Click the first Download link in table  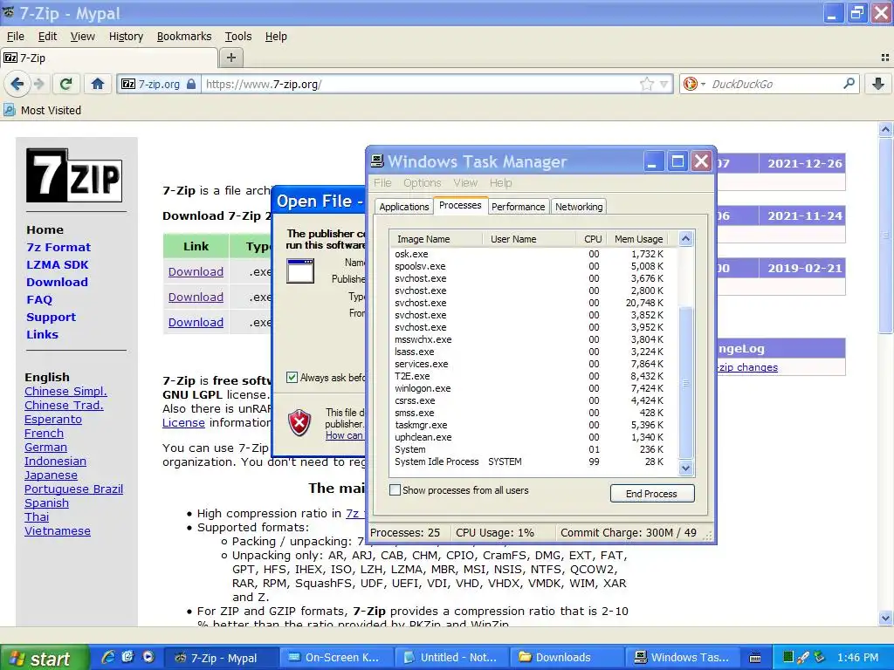[x=196, y=272]
